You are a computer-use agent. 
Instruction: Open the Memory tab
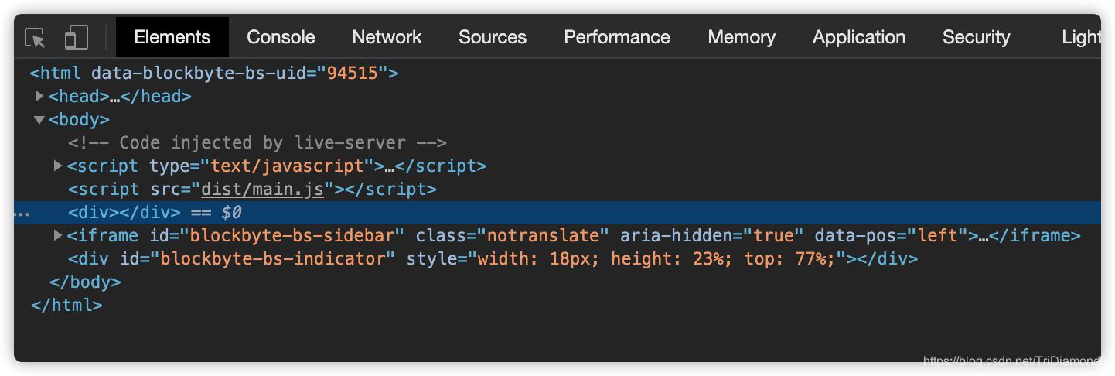click(741, 37)
